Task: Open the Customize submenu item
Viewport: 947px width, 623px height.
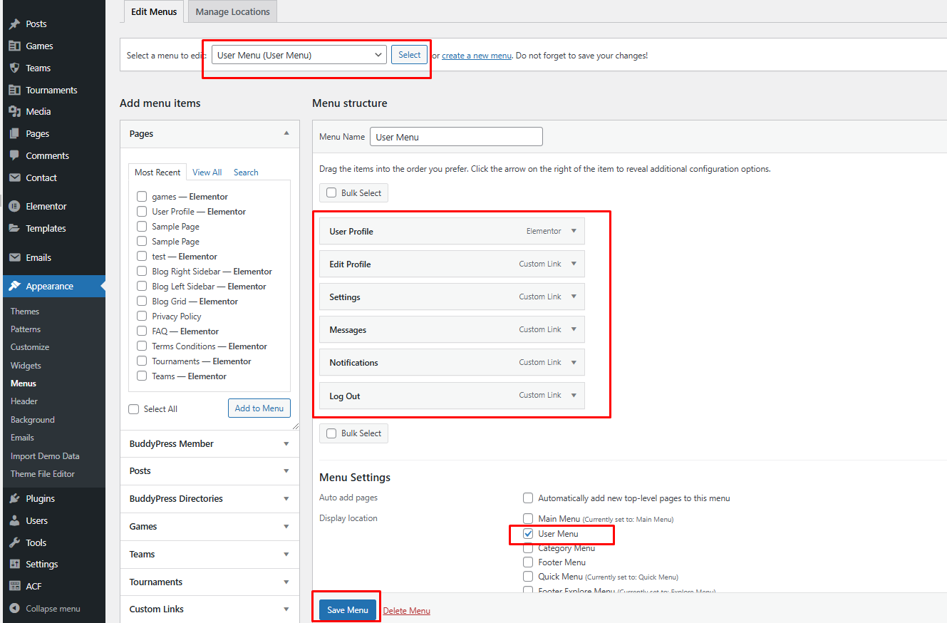Action: click(x=30, y=347)
